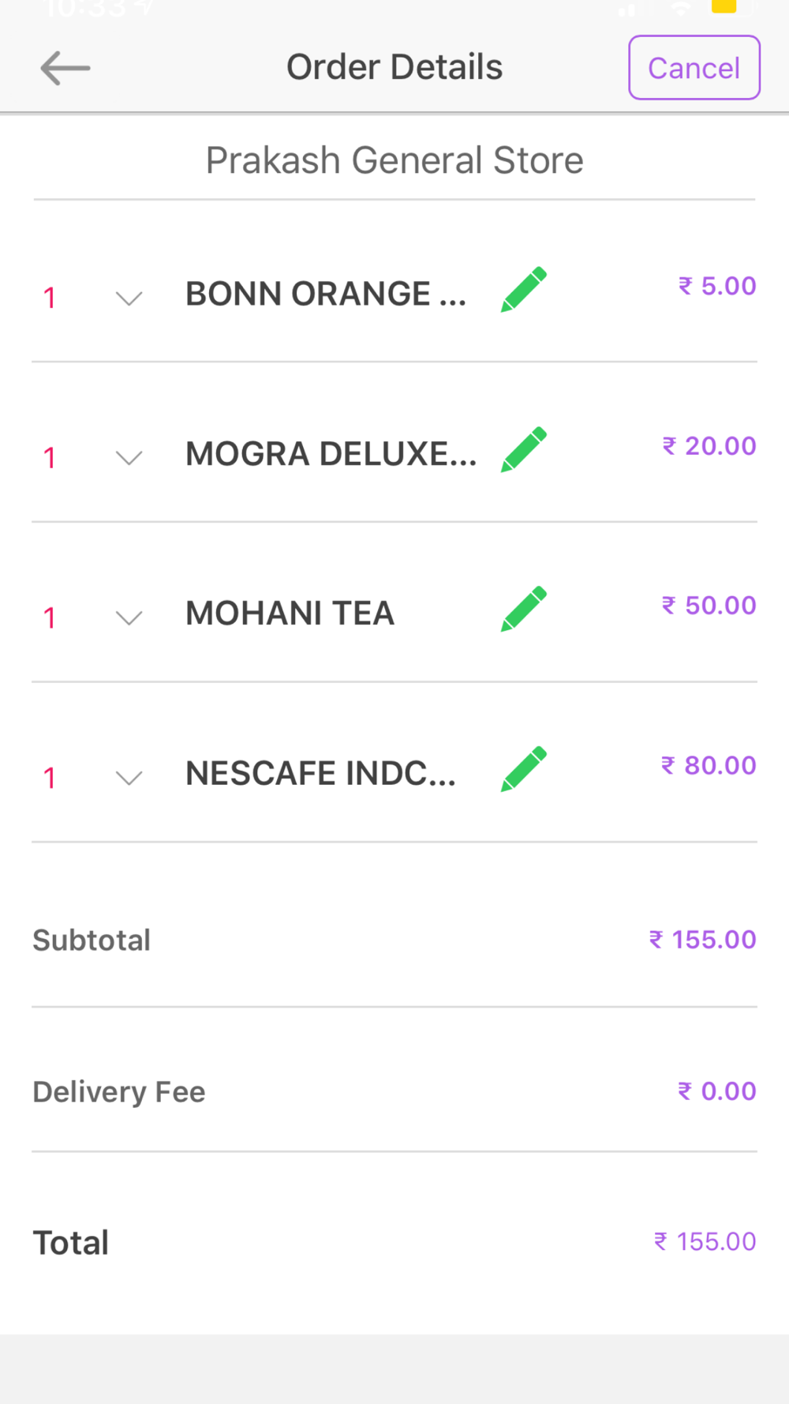This screenshot has width=789, height=1404.
Task: Click pencil icon next to MOGRA DELUXE
Action: tap(523, 449)
